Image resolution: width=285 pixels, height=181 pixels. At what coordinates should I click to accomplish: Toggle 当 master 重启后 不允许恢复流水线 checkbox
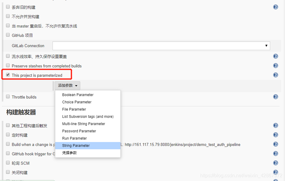coord(8,25)
